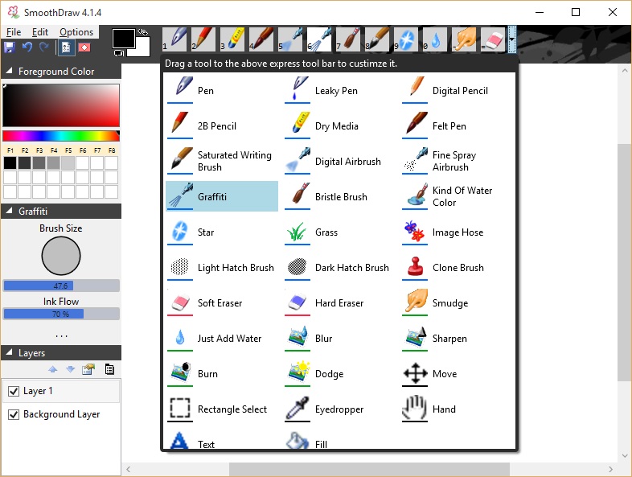This screenshot has width=632, height=477.
Task: Select the Move tool
Action: pyautogui.click(x=457, y=374)
